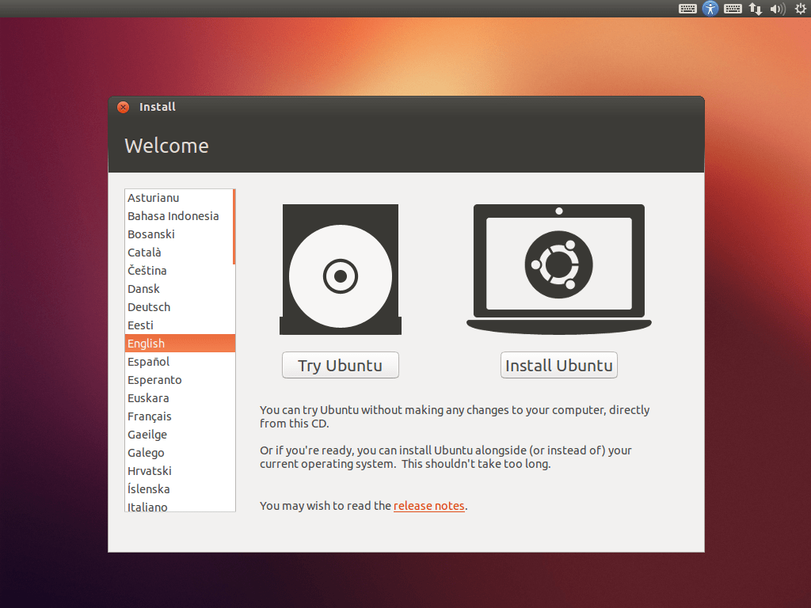
Task: Select Français in the language list
Action: pyautogui.click(x=166, y=416)
